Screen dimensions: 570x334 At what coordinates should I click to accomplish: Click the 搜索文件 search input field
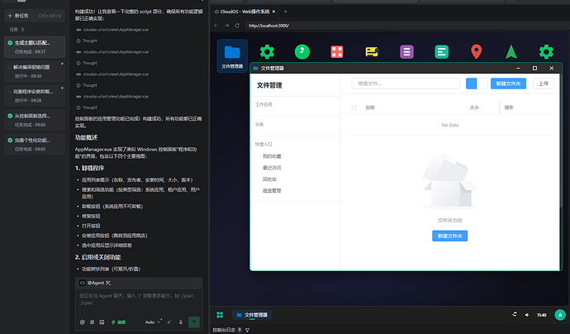coord(406,83)
